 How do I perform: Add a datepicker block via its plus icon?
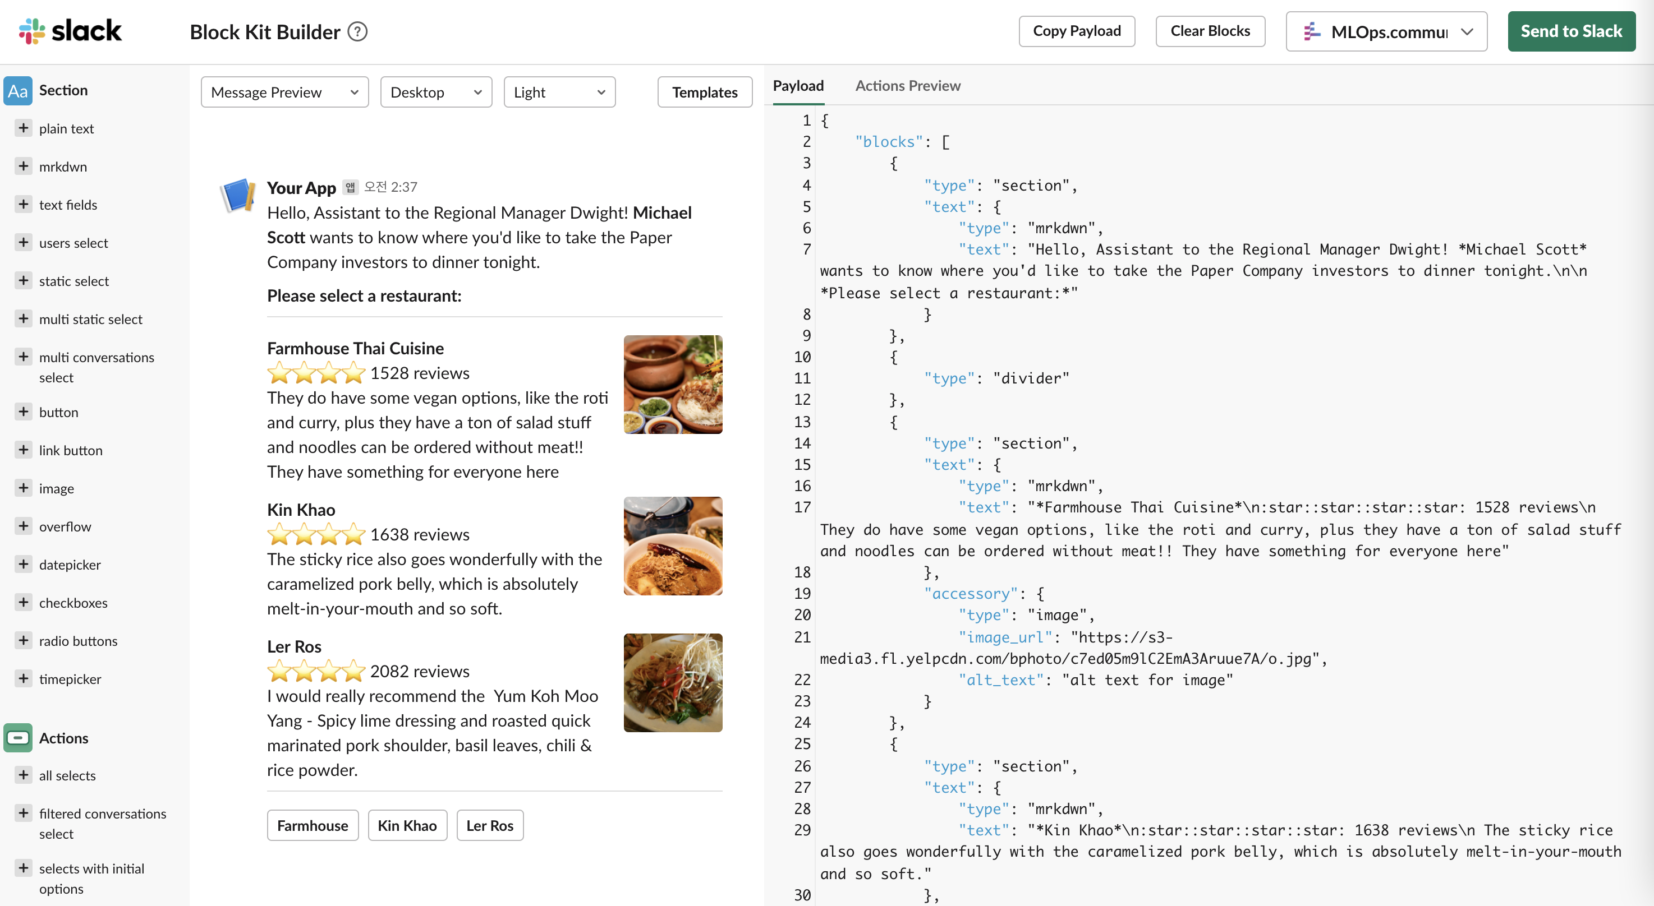click(24, 564)
